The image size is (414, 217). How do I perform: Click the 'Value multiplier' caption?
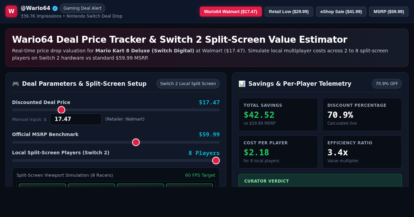coord(343,161)
